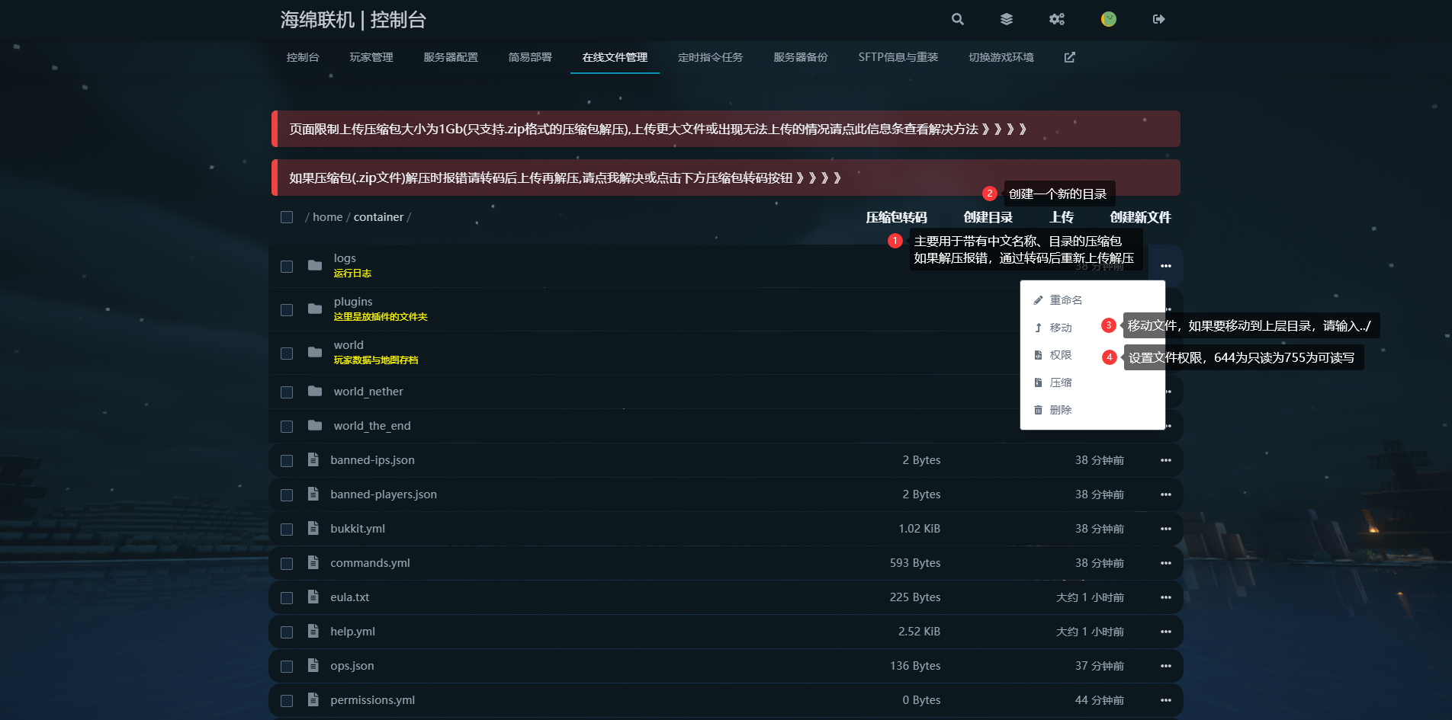Choose 重命名 in the context menu

pyautogui.click(x=1065, y=300)
